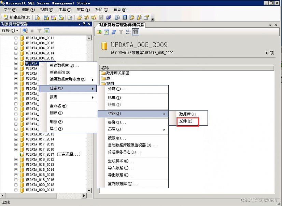Viewport: 282px width, 206px height.
Task: Click the Filter funnel in details toolbar
Action: [121, 32]
